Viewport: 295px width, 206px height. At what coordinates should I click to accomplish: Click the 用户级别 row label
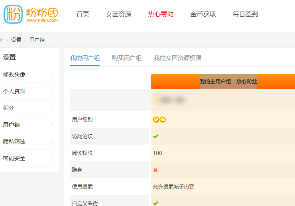point(82,120)
